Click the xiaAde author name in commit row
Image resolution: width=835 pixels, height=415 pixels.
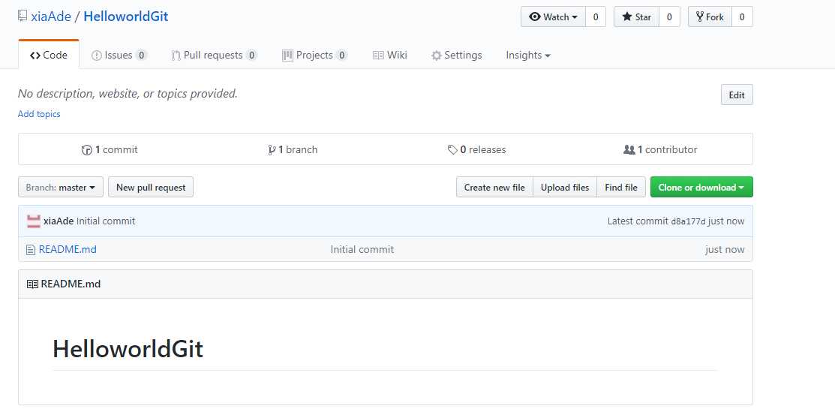pos(59,221)
